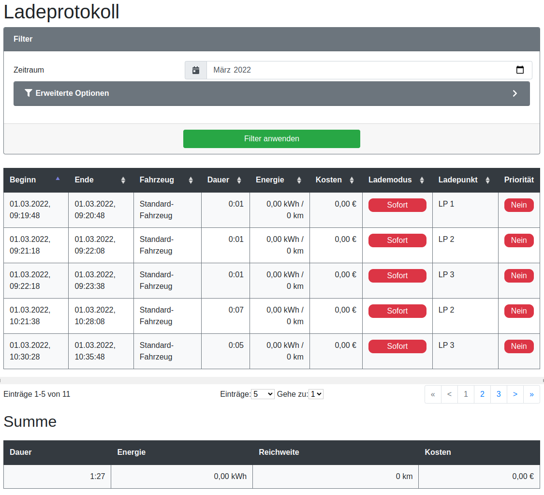Sort by Energie column sort icon
Screen dimensions: 544x495
299,180
